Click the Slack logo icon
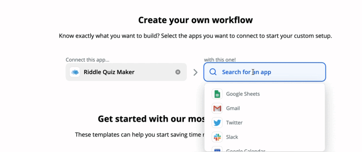The image size is (362, 152). (217, 137)
